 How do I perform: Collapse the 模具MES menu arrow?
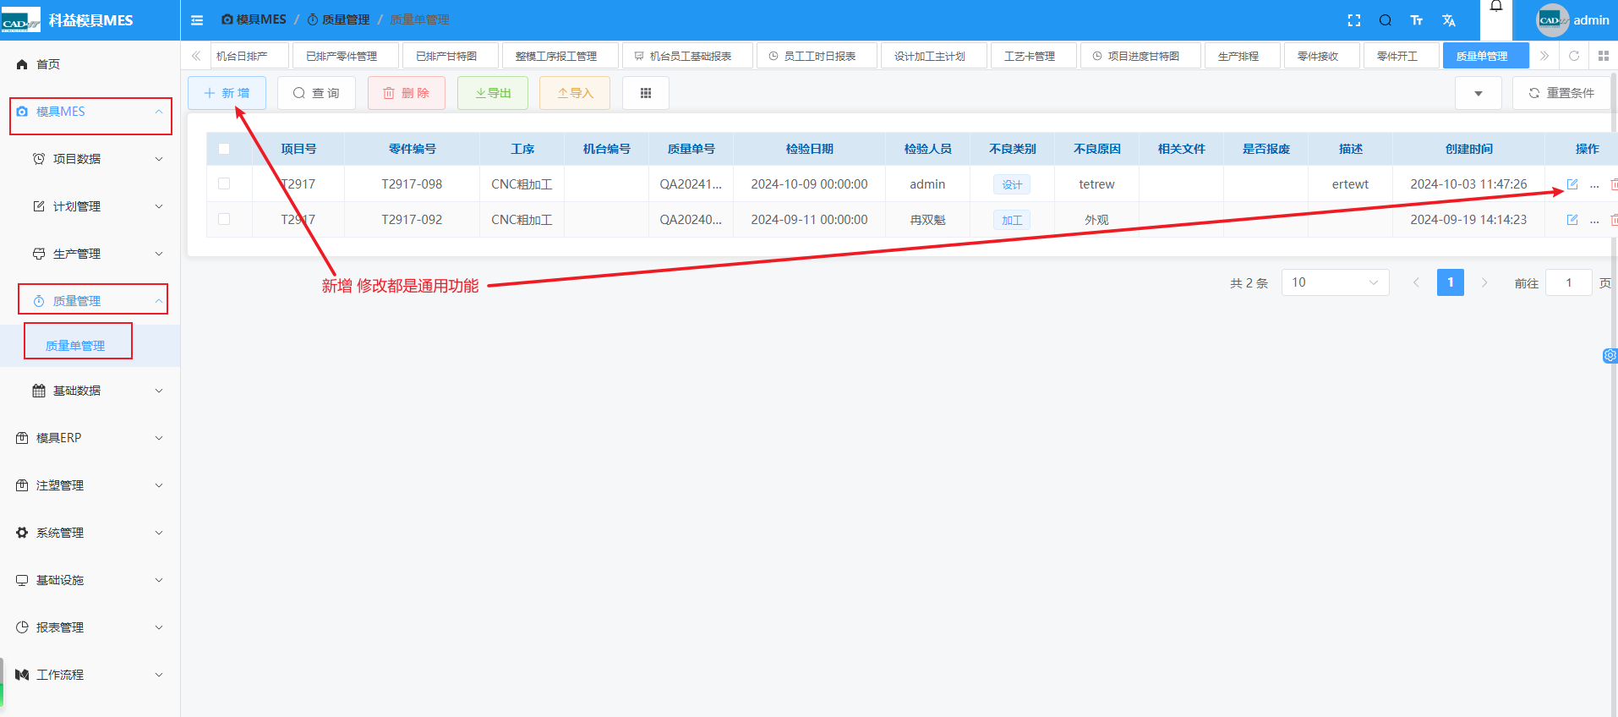158,112
